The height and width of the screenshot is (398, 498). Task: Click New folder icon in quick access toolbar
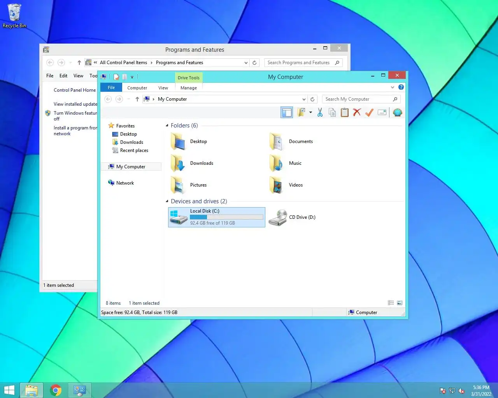tap(124, 77)
